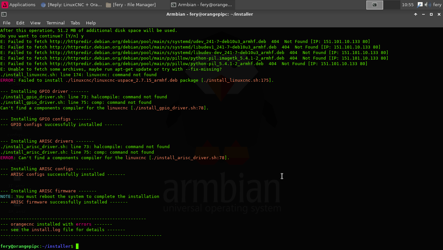Maximize the Armbian terminal window
The height and width of the screenshot is (250, 443).
pos(431,14)
